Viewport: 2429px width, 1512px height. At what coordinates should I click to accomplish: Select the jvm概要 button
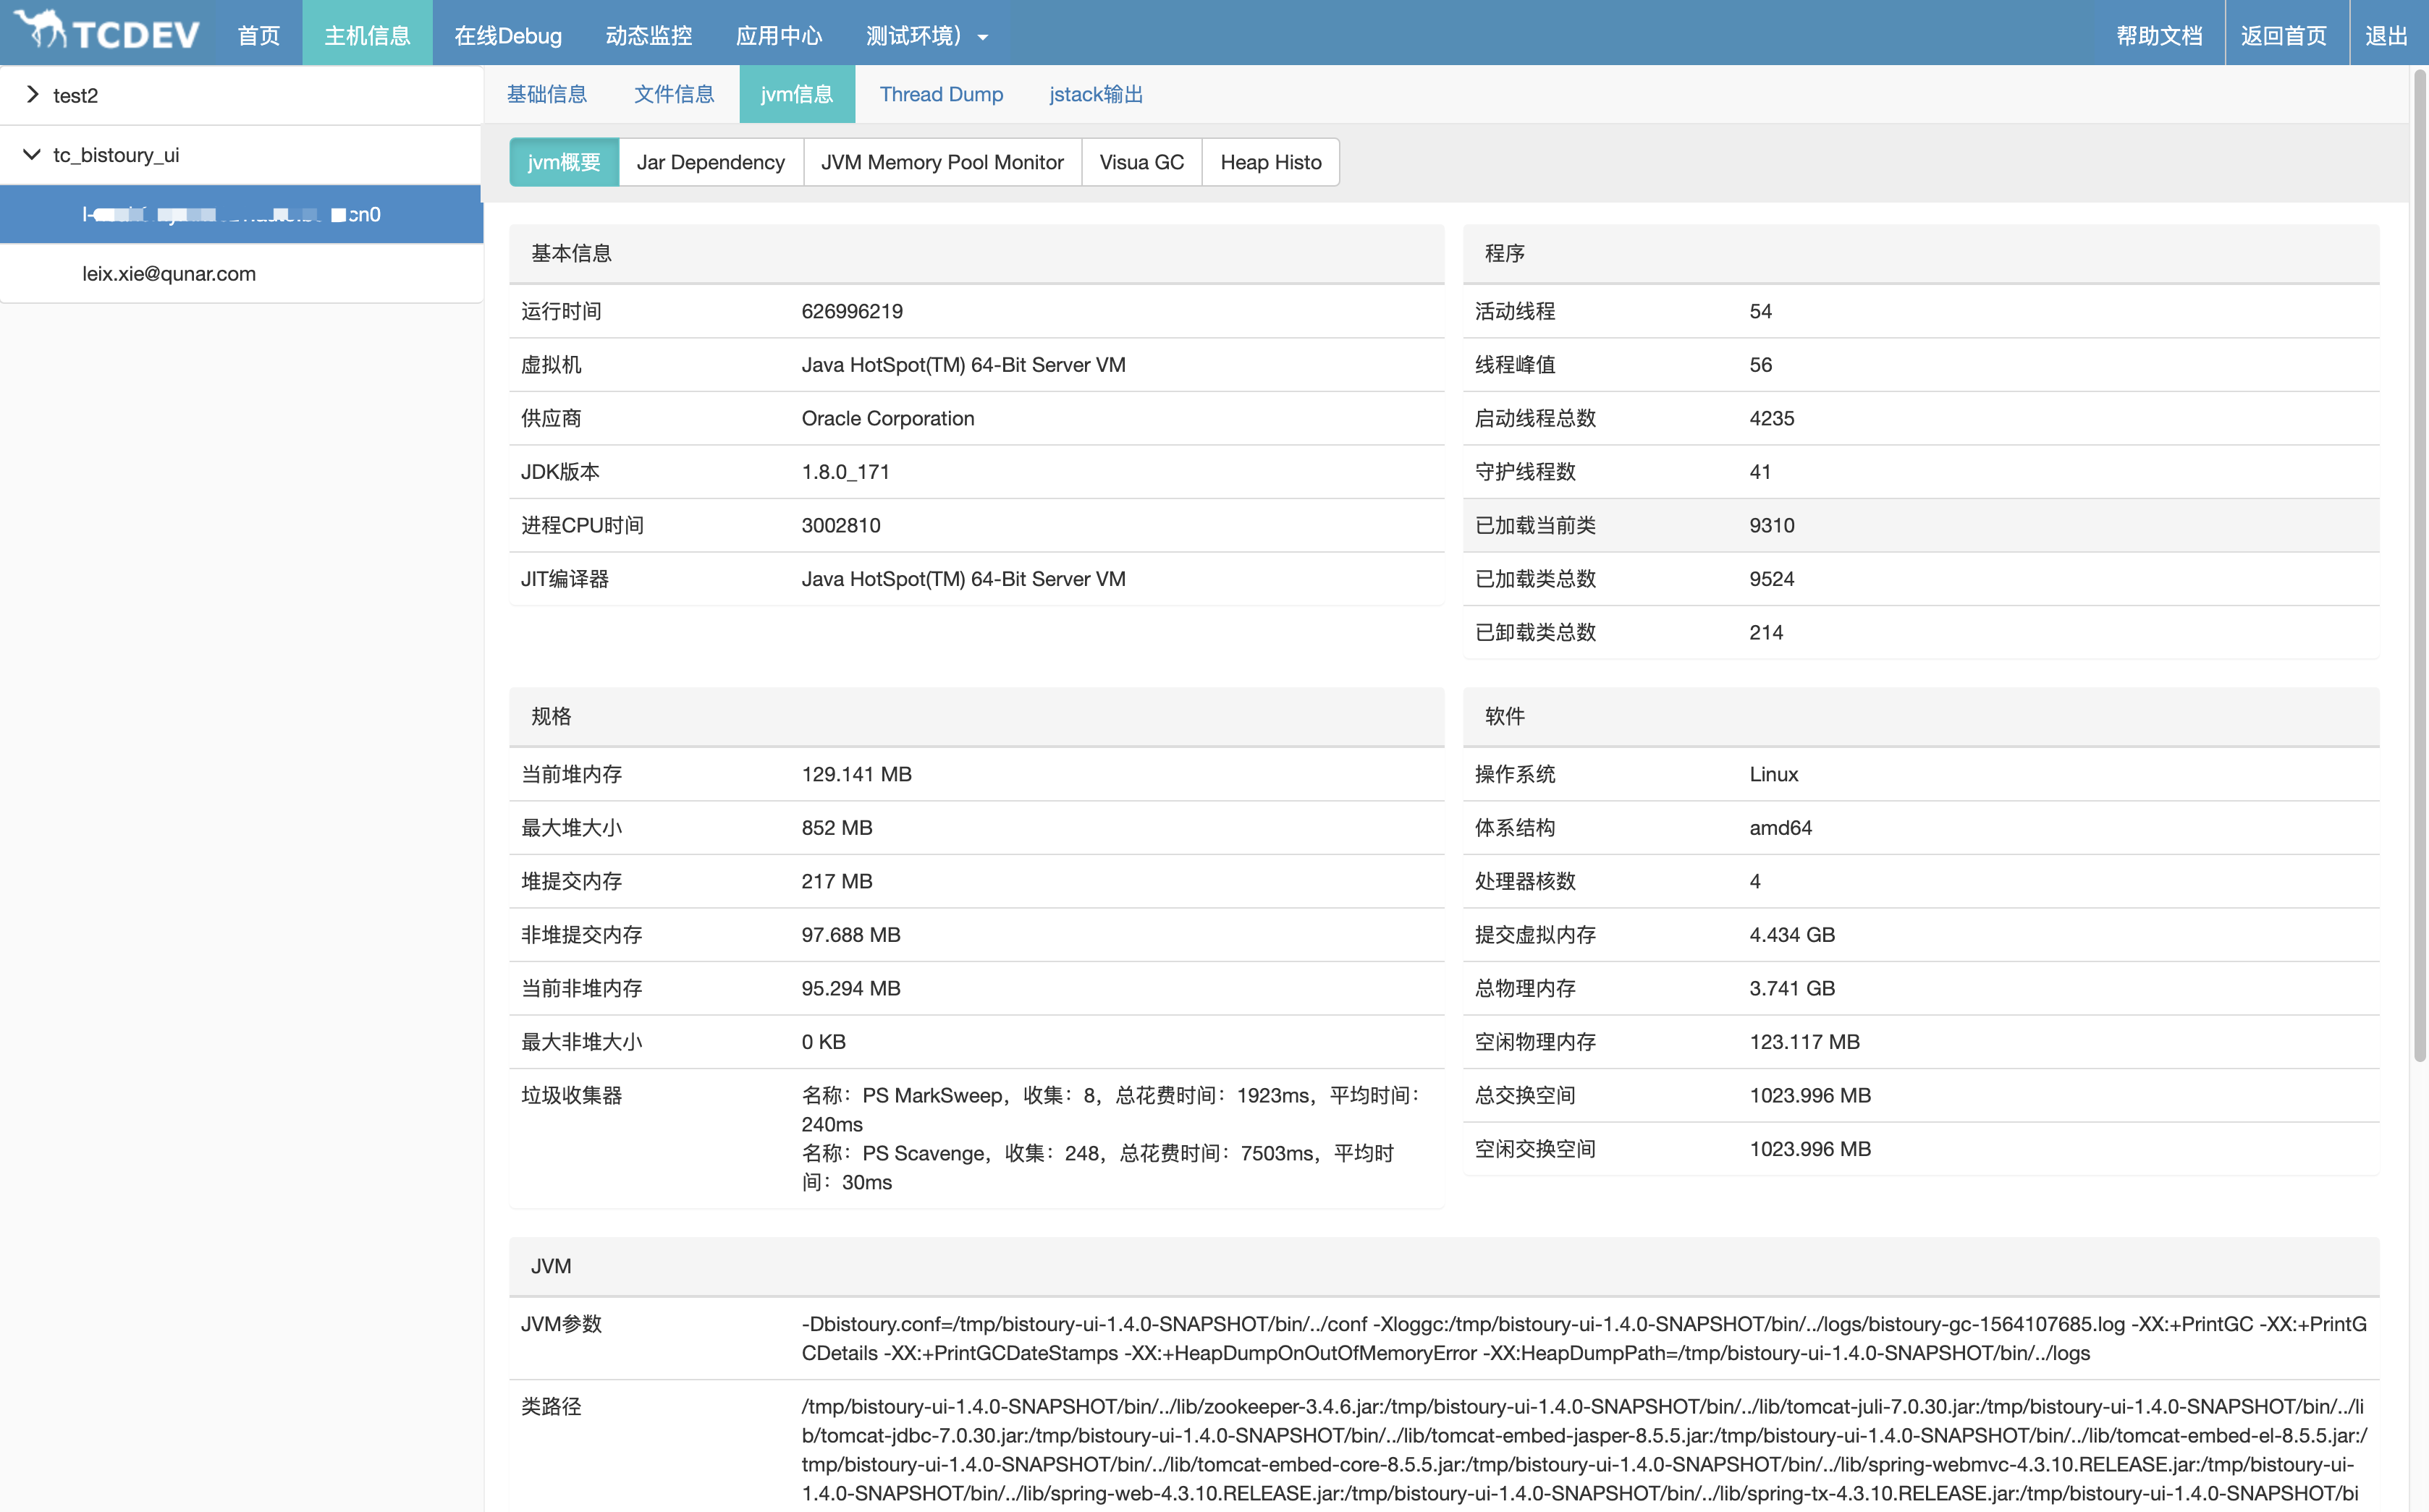pos(563,162)
